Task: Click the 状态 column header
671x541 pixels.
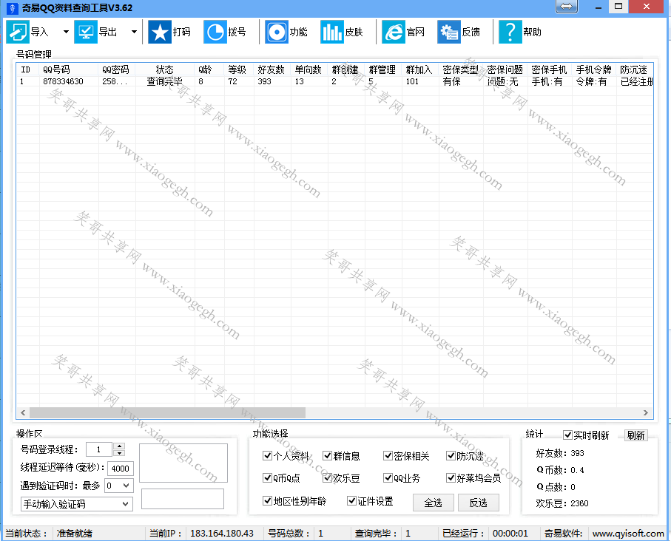Action: click(x=165, y=69)
